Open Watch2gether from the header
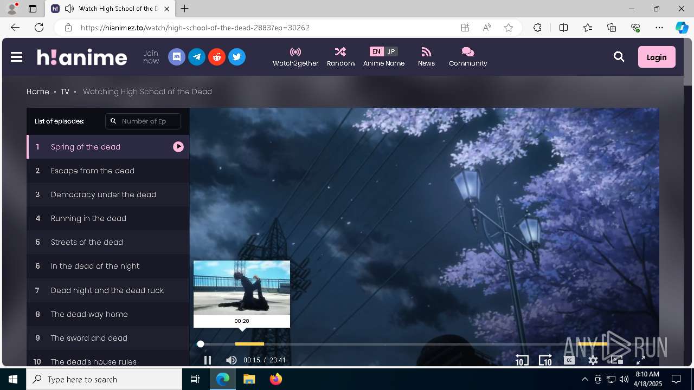The image size is (694, 390). tap(295, 57)
